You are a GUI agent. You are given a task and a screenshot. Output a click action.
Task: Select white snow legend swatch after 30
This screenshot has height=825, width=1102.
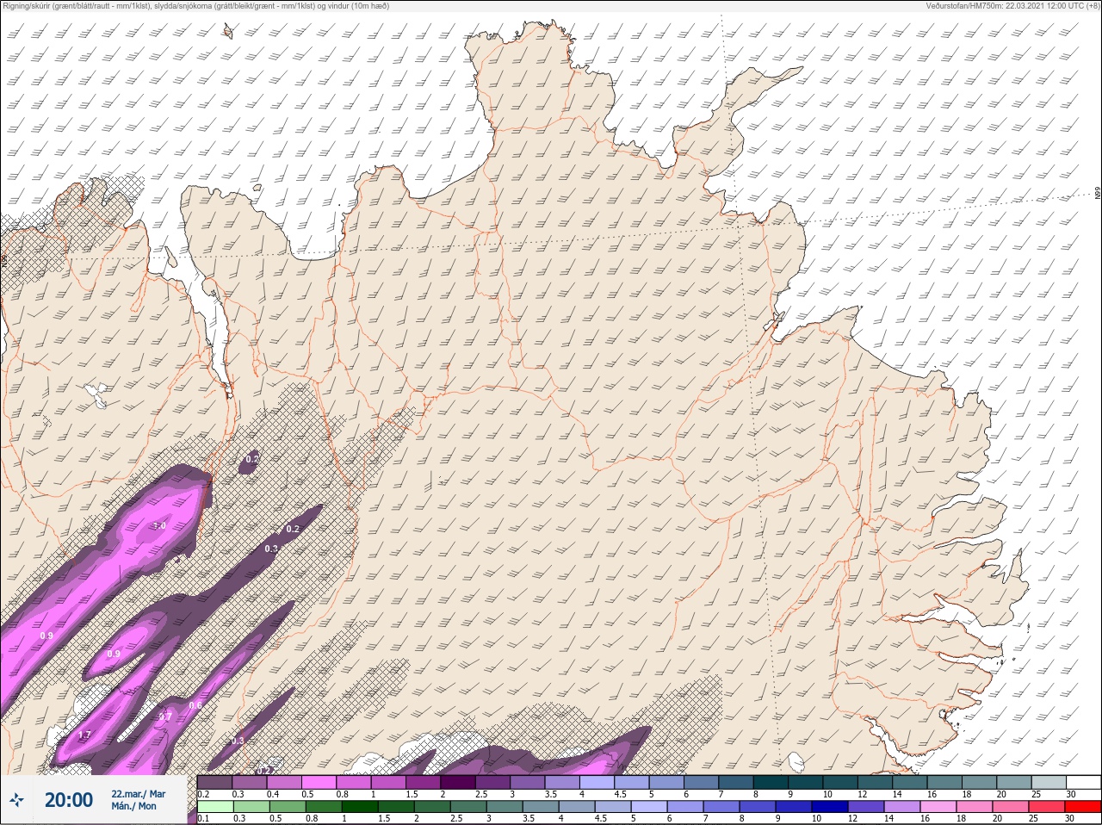[1084, 782]
